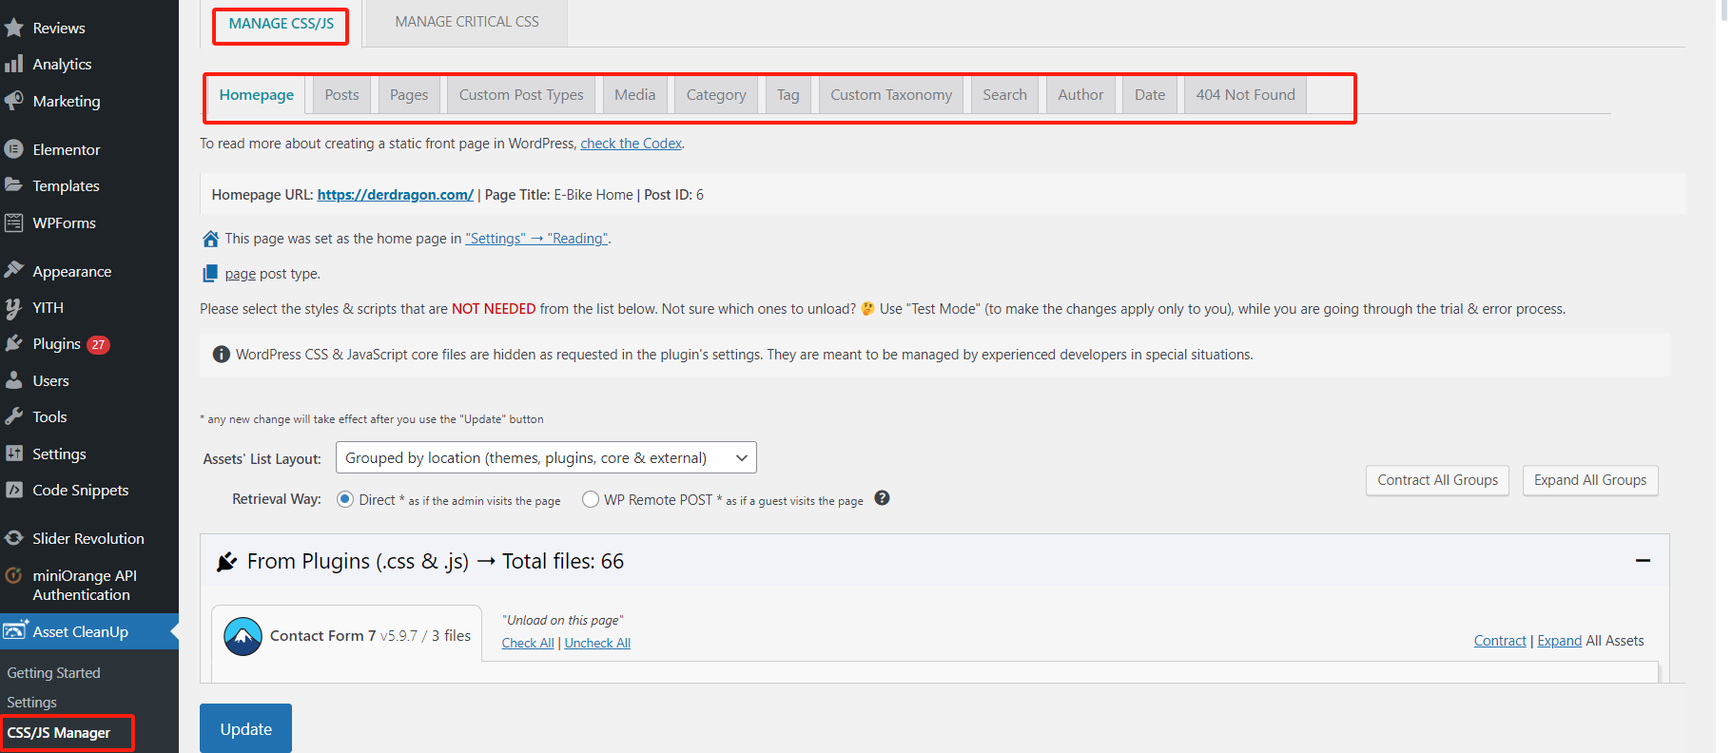Select the Direct retrieval way radio button
Screen dimensions: 1732x753
pos(345,499)
